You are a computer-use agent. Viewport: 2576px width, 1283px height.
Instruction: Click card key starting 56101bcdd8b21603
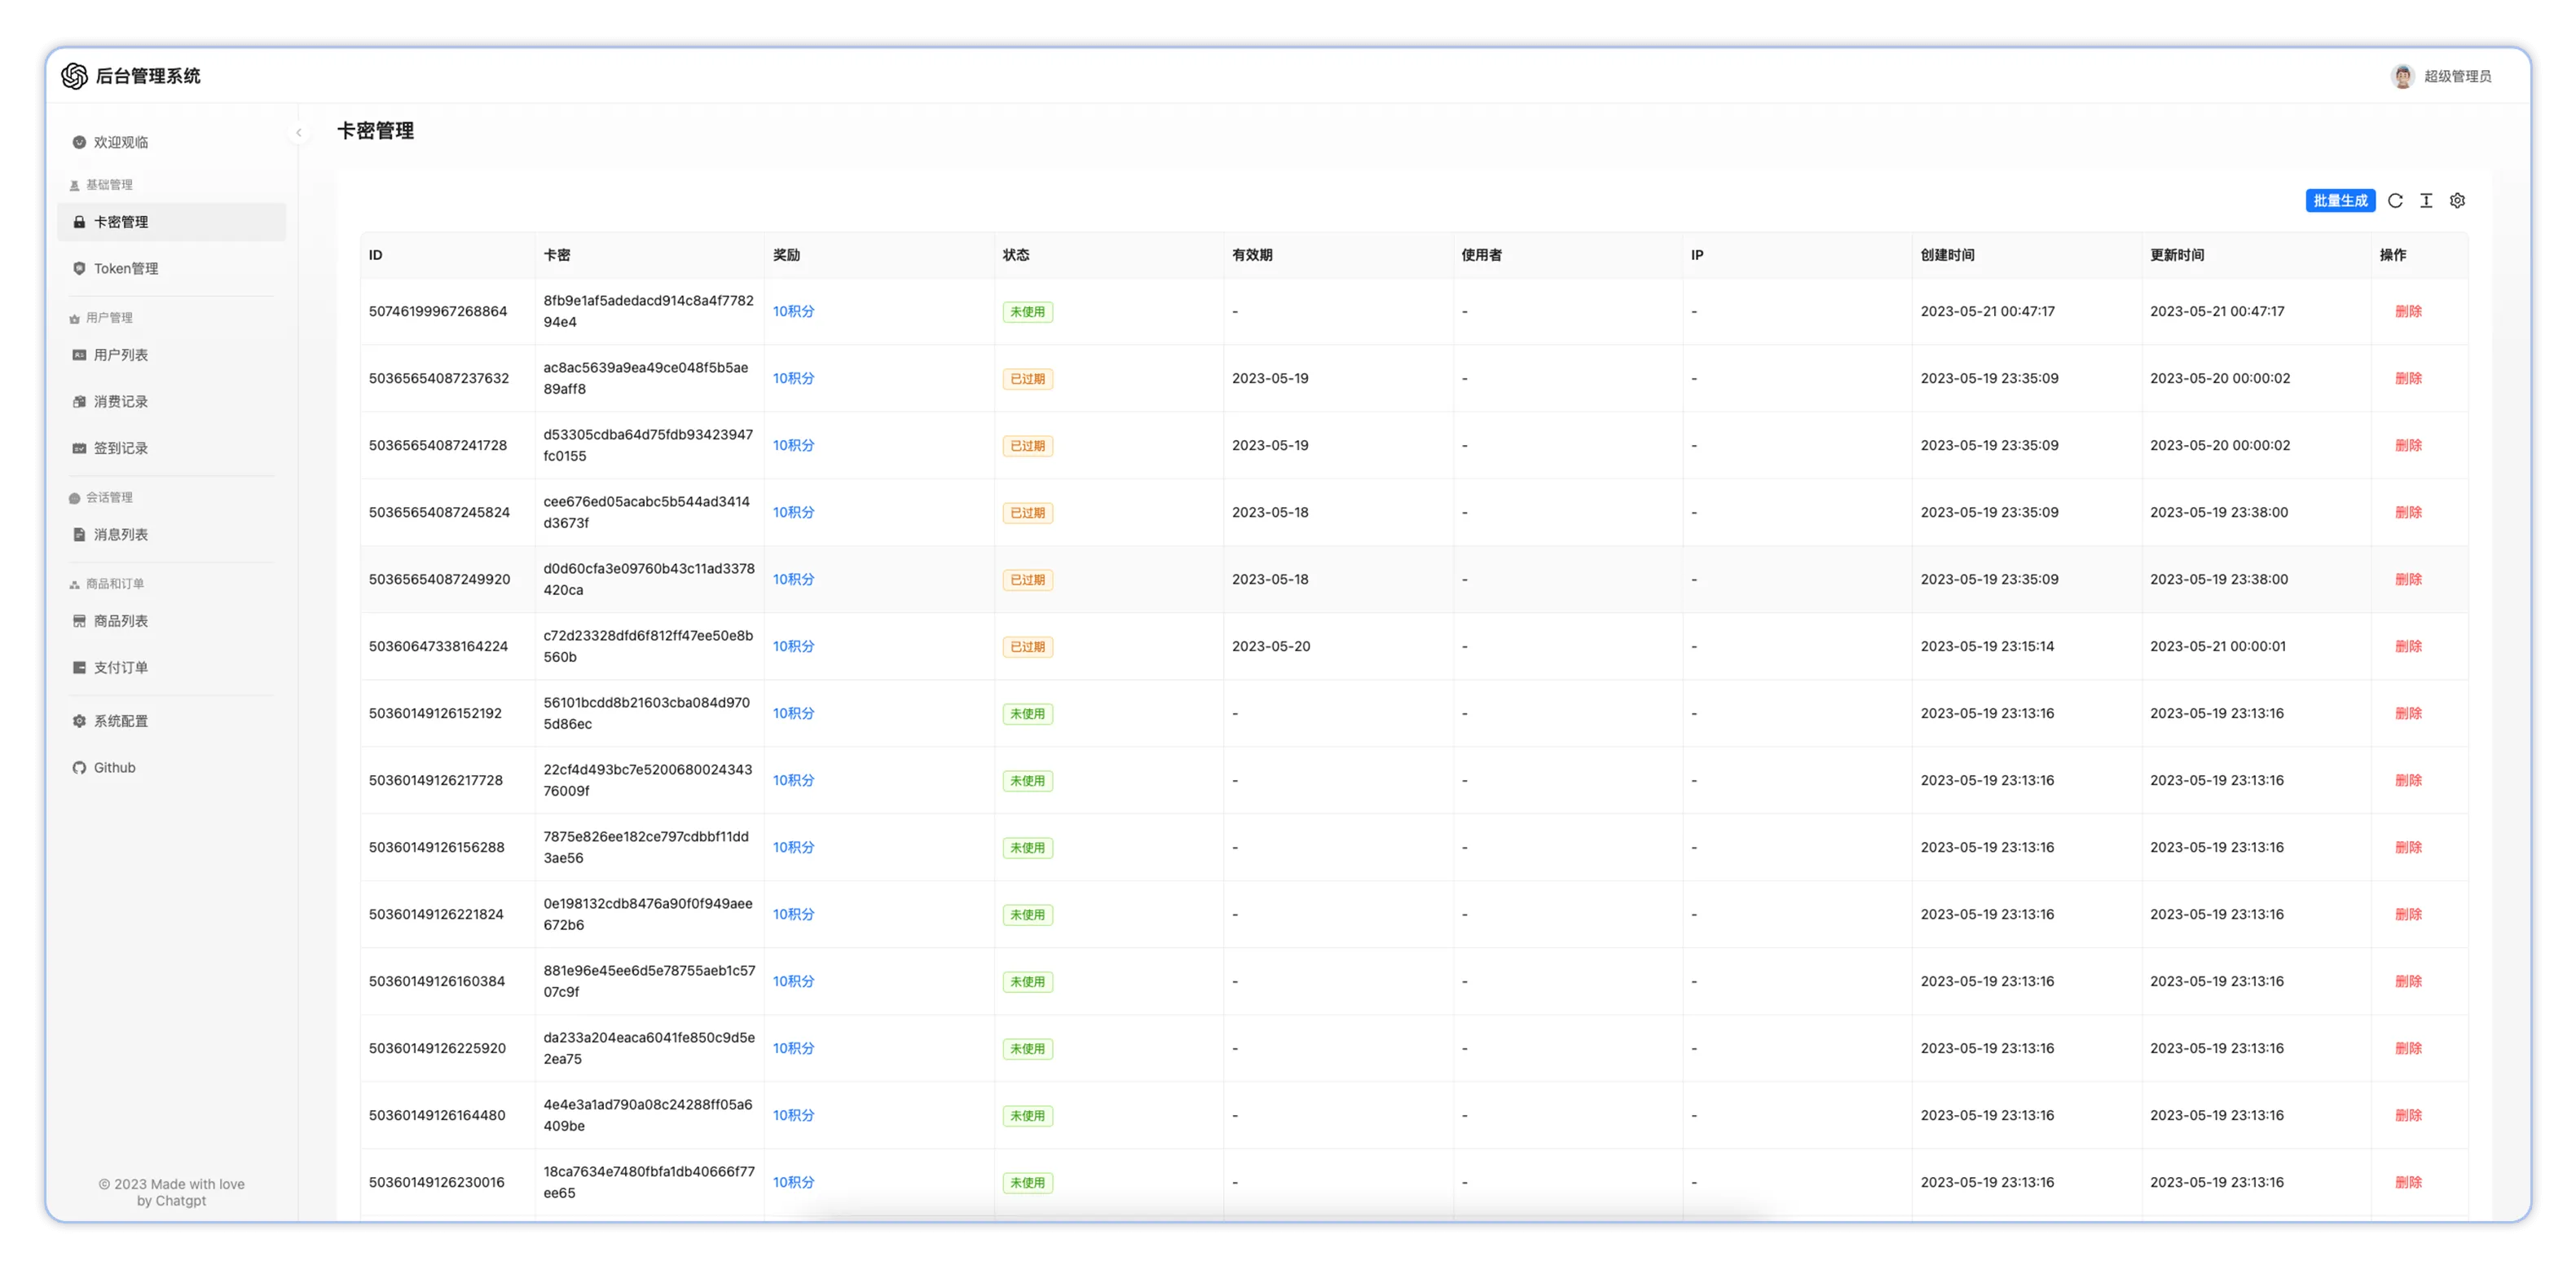tap(646, 713)
